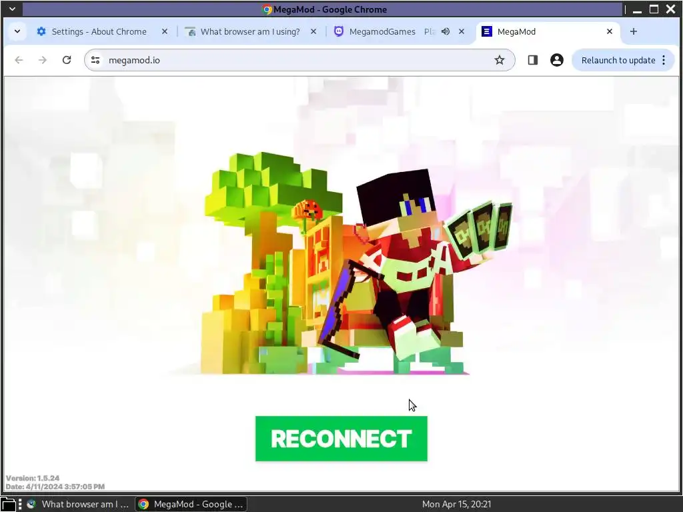Click the Date: 4/11/2024 build text
683x512 pixels.
coord(55,487)
